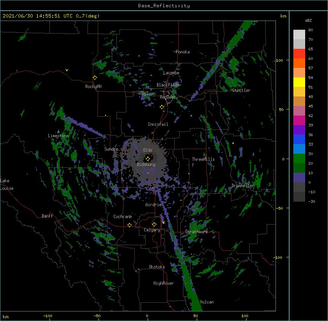The image size is (328, 321).
Task: Click the Airdrie label
Action: (x=154, y=205)
